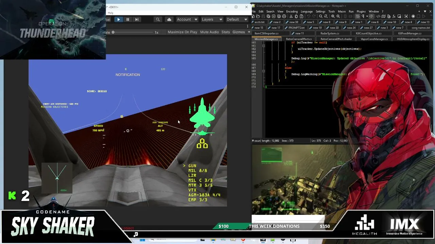Open Notepad++ Edit menu
This screenshot has width=435, height=244.
[x=261, y=12]
